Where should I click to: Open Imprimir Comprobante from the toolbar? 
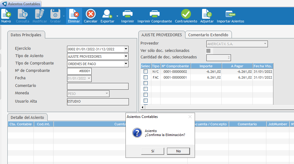click(154, 14)
